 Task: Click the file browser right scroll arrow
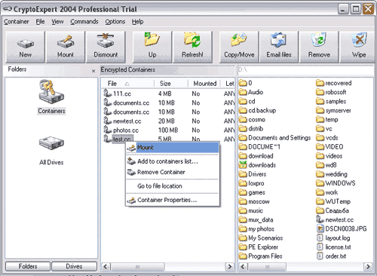click(368, 266)
